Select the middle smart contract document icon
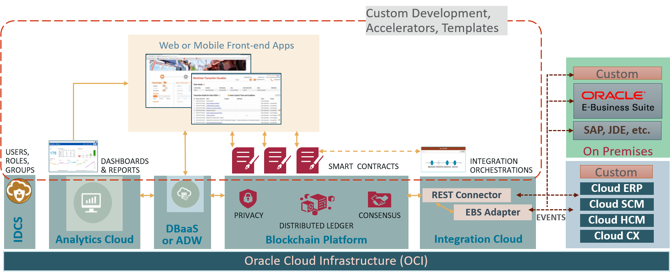The width and height of the screenshot is (670, 277). pyautogui.click(x=277, y=160)
